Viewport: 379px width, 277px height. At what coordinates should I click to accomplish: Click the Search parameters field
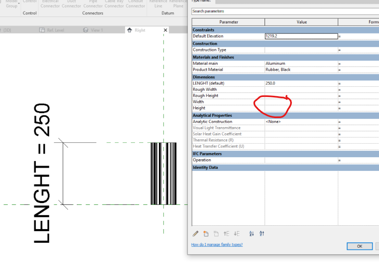coord(285,11)
